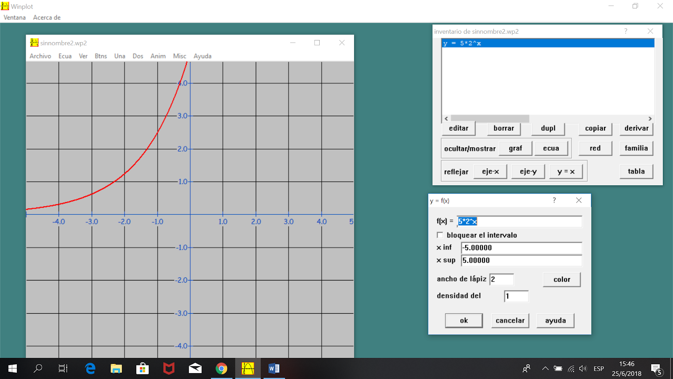The height and width of the screenshot is (379, 673).
Task: Open the Una menu
Action: [120, 56]
